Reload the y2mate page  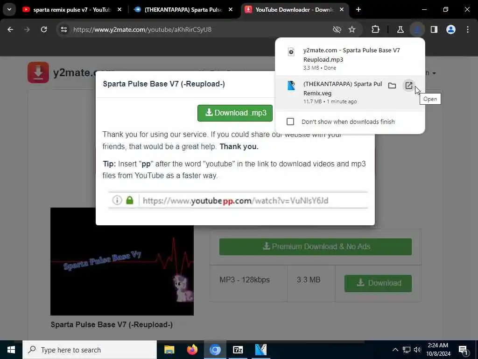[x=44, y=29]
